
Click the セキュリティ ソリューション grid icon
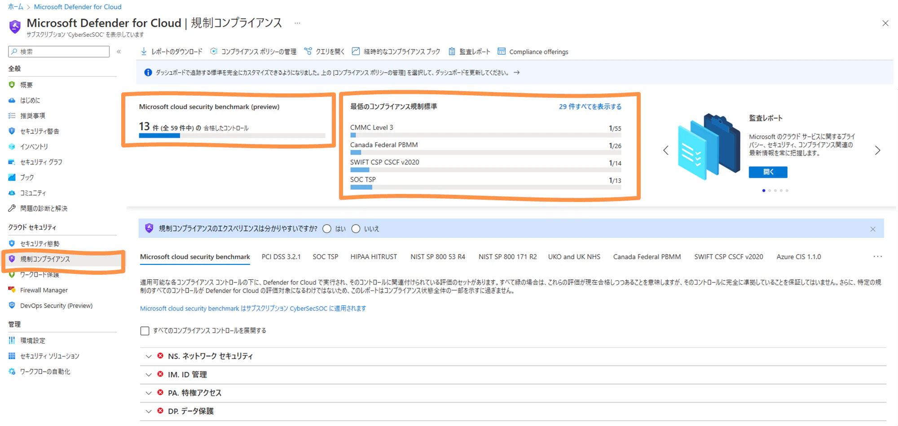tap(12, 356)
